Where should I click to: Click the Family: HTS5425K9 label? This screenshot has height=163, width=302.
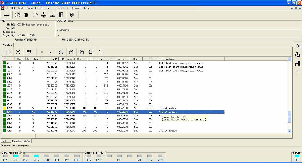tap(26, 40)
